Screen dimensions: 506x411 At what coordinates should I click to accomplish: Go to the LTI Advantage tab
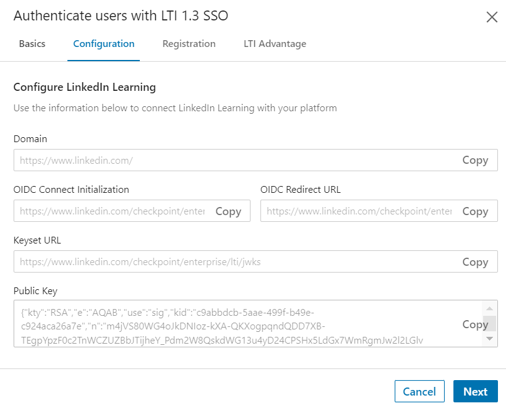tap(275, 44)
